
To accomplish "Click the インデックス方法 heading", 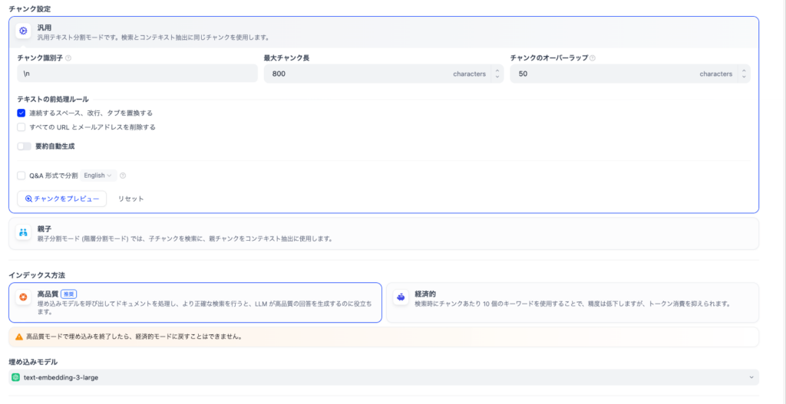I will click(37, 275).
